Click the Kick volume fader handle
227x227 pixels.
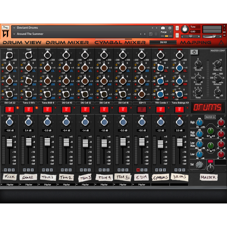click(x=9, y=143)
